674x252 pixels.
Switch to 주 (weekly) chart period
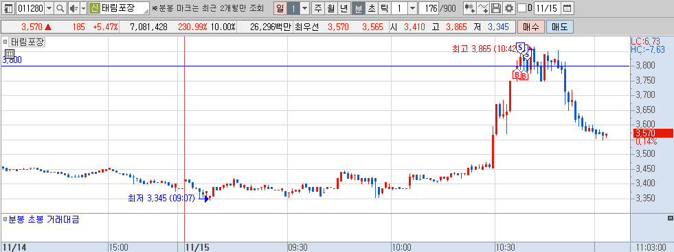[318, 8]
